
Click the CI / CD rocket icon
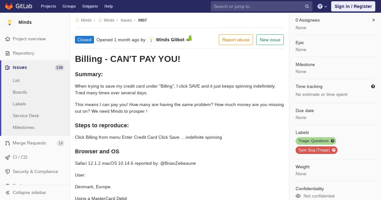coord(8,157)
